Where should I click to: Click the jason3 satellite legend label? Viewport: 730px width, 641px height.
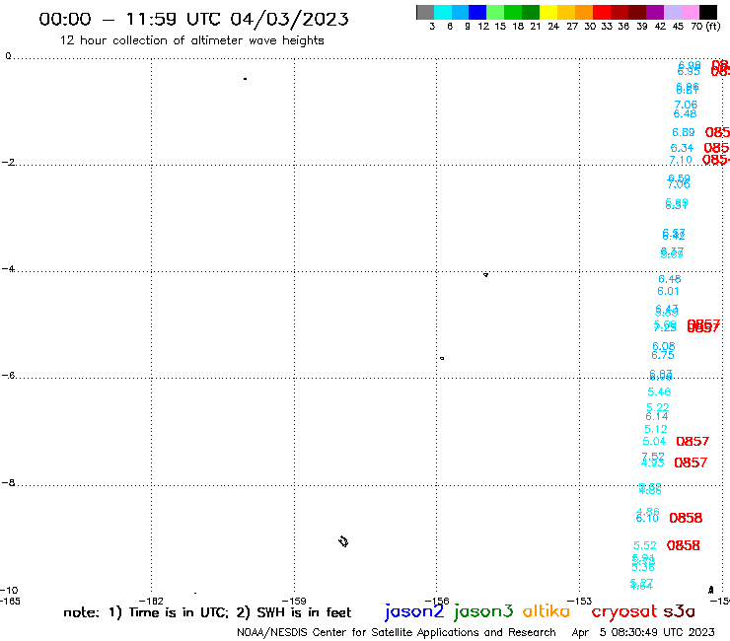(x=483, y=611)
